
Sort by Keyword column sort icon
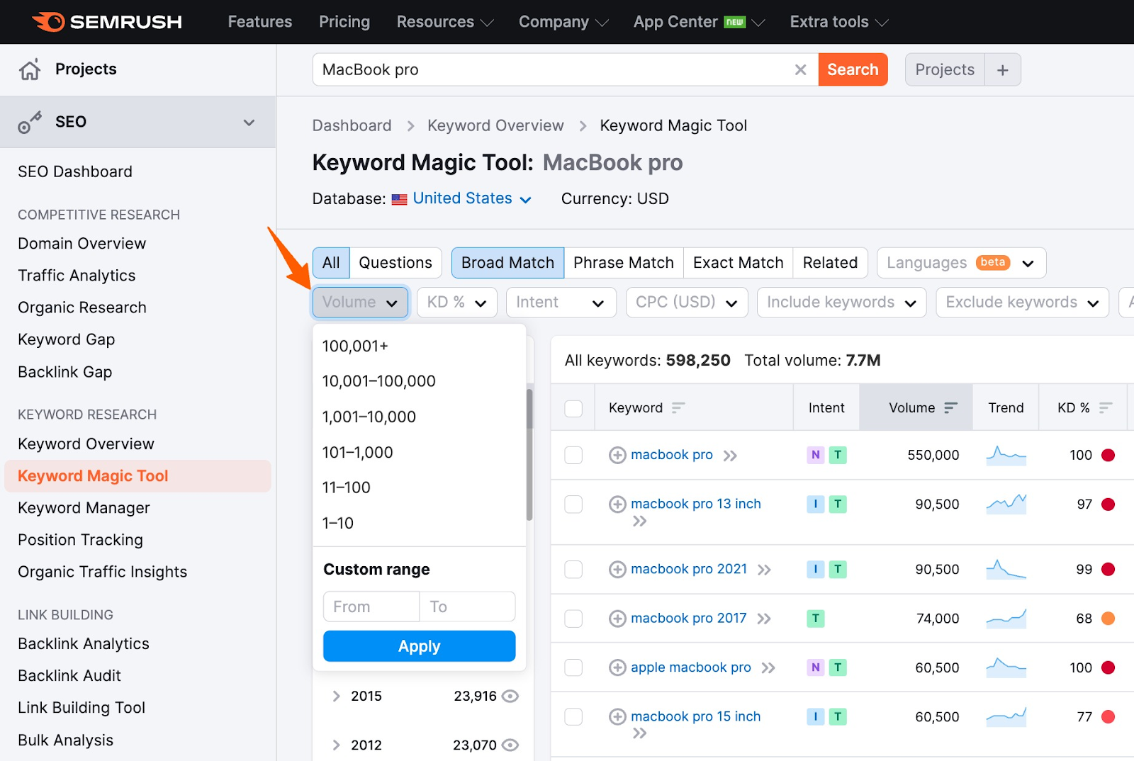pyautogui.click(x=678, y=407)
